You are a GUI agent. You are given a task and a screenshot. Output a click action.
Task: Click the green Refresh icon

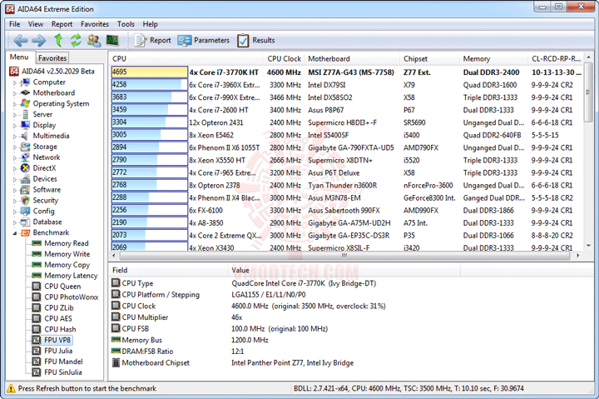tap(76, 40)
